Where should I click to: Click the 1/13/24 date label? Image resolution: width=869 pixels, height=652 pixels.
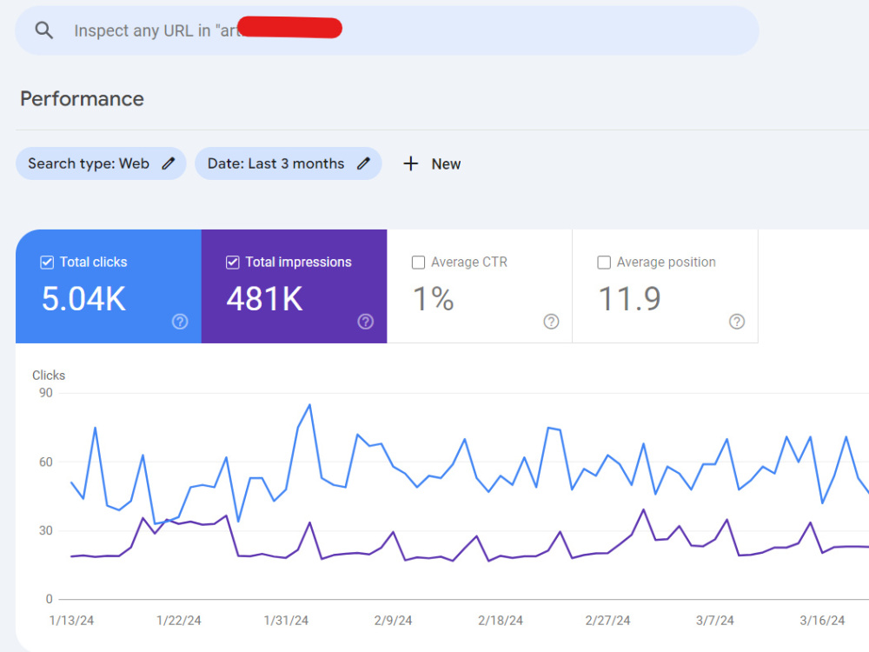pos(71,621)
